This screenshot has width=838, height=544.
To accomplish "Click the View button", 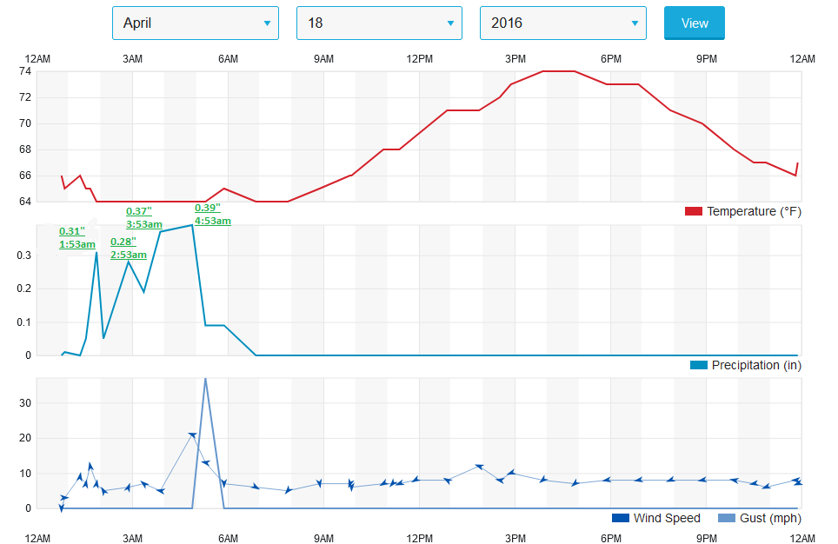I will [694, 23].
